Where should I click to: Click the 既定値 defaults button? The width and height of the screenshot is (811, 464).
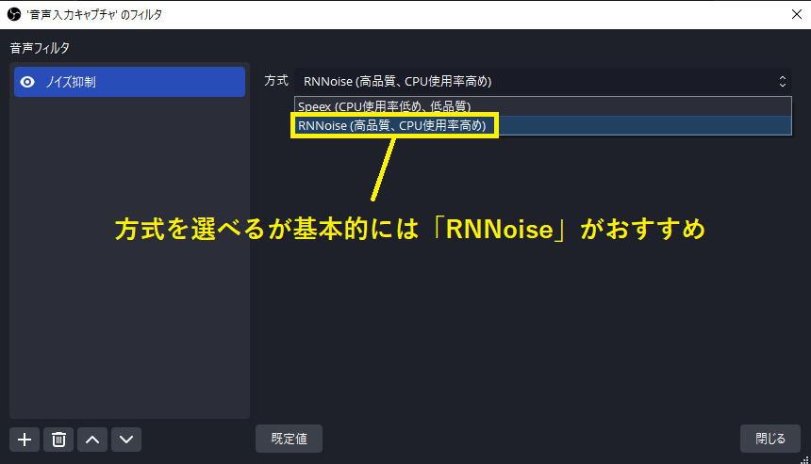(289, 439)
